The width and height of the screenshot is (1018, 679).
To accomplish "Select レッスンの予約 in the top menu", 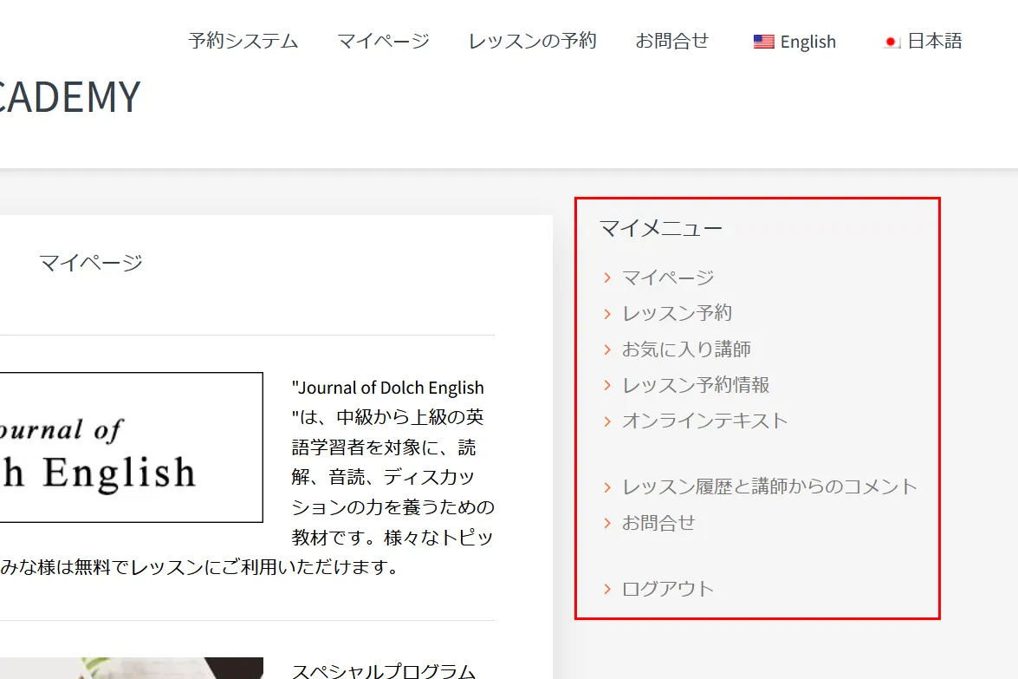I will tap(532, 41).
